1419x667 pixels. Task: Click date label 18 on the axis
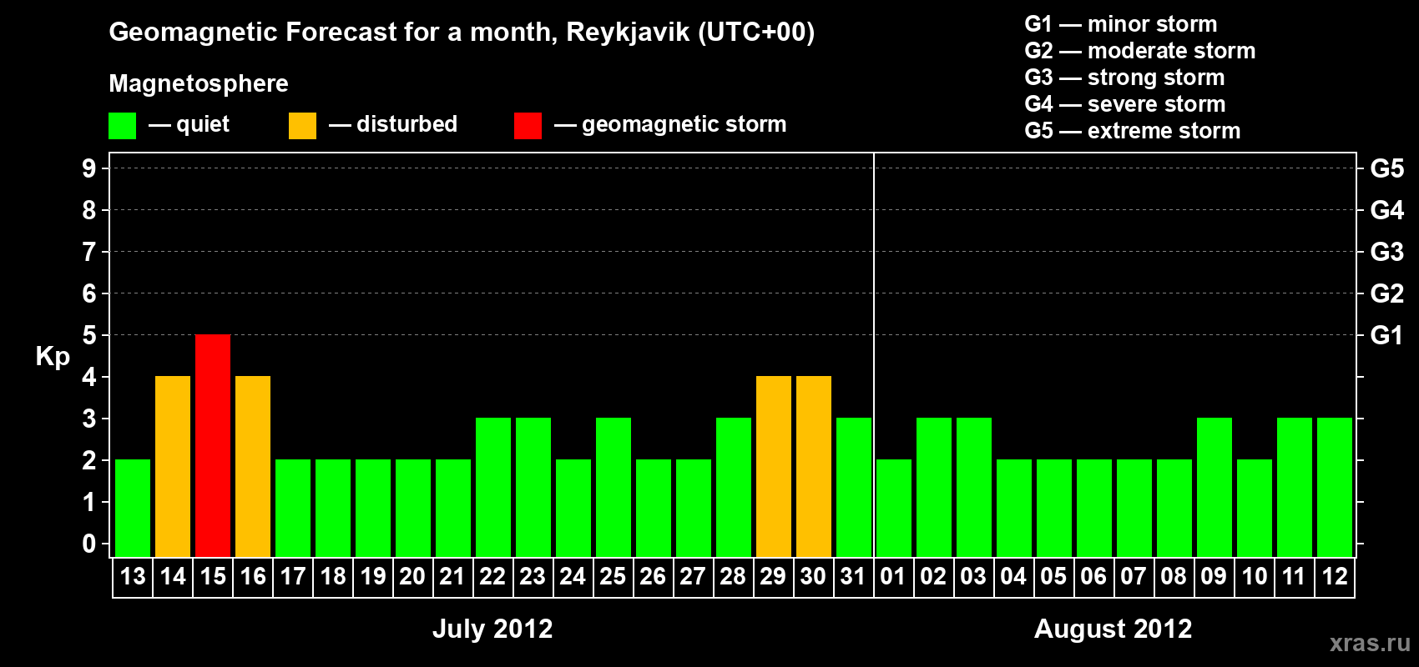[x=333, y=576]
